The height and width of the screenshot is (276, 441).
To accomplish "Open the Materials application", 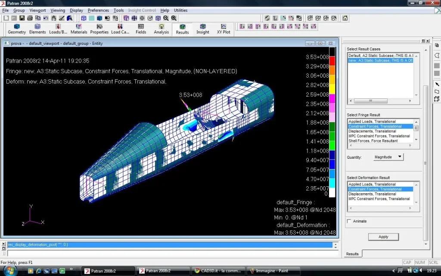I will pyautogui.click(x=79, y=29).
